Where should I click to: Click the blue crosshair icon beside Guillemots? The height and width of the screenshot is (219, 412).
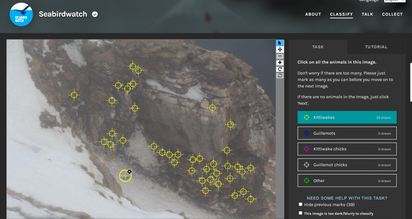pos(306,133)
